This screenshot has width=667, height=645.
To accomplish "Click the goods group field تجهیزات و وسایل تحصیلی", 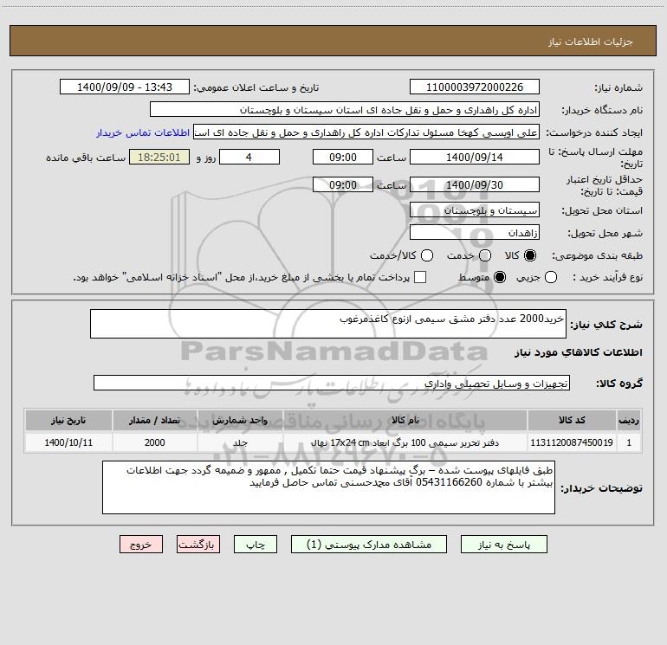I will (x=332, y=383).
